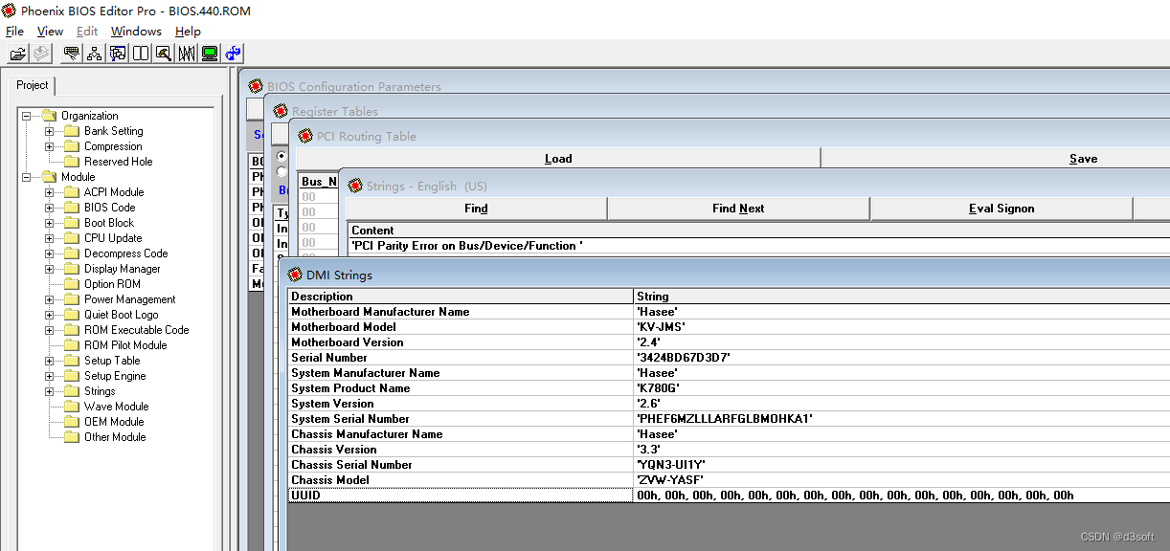
Task: Select the Motherboard Model value 'KV-JMS'
Action: click(902, 327)
